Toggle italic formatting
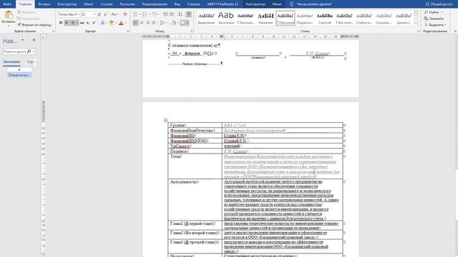 [x=67, y=23]
